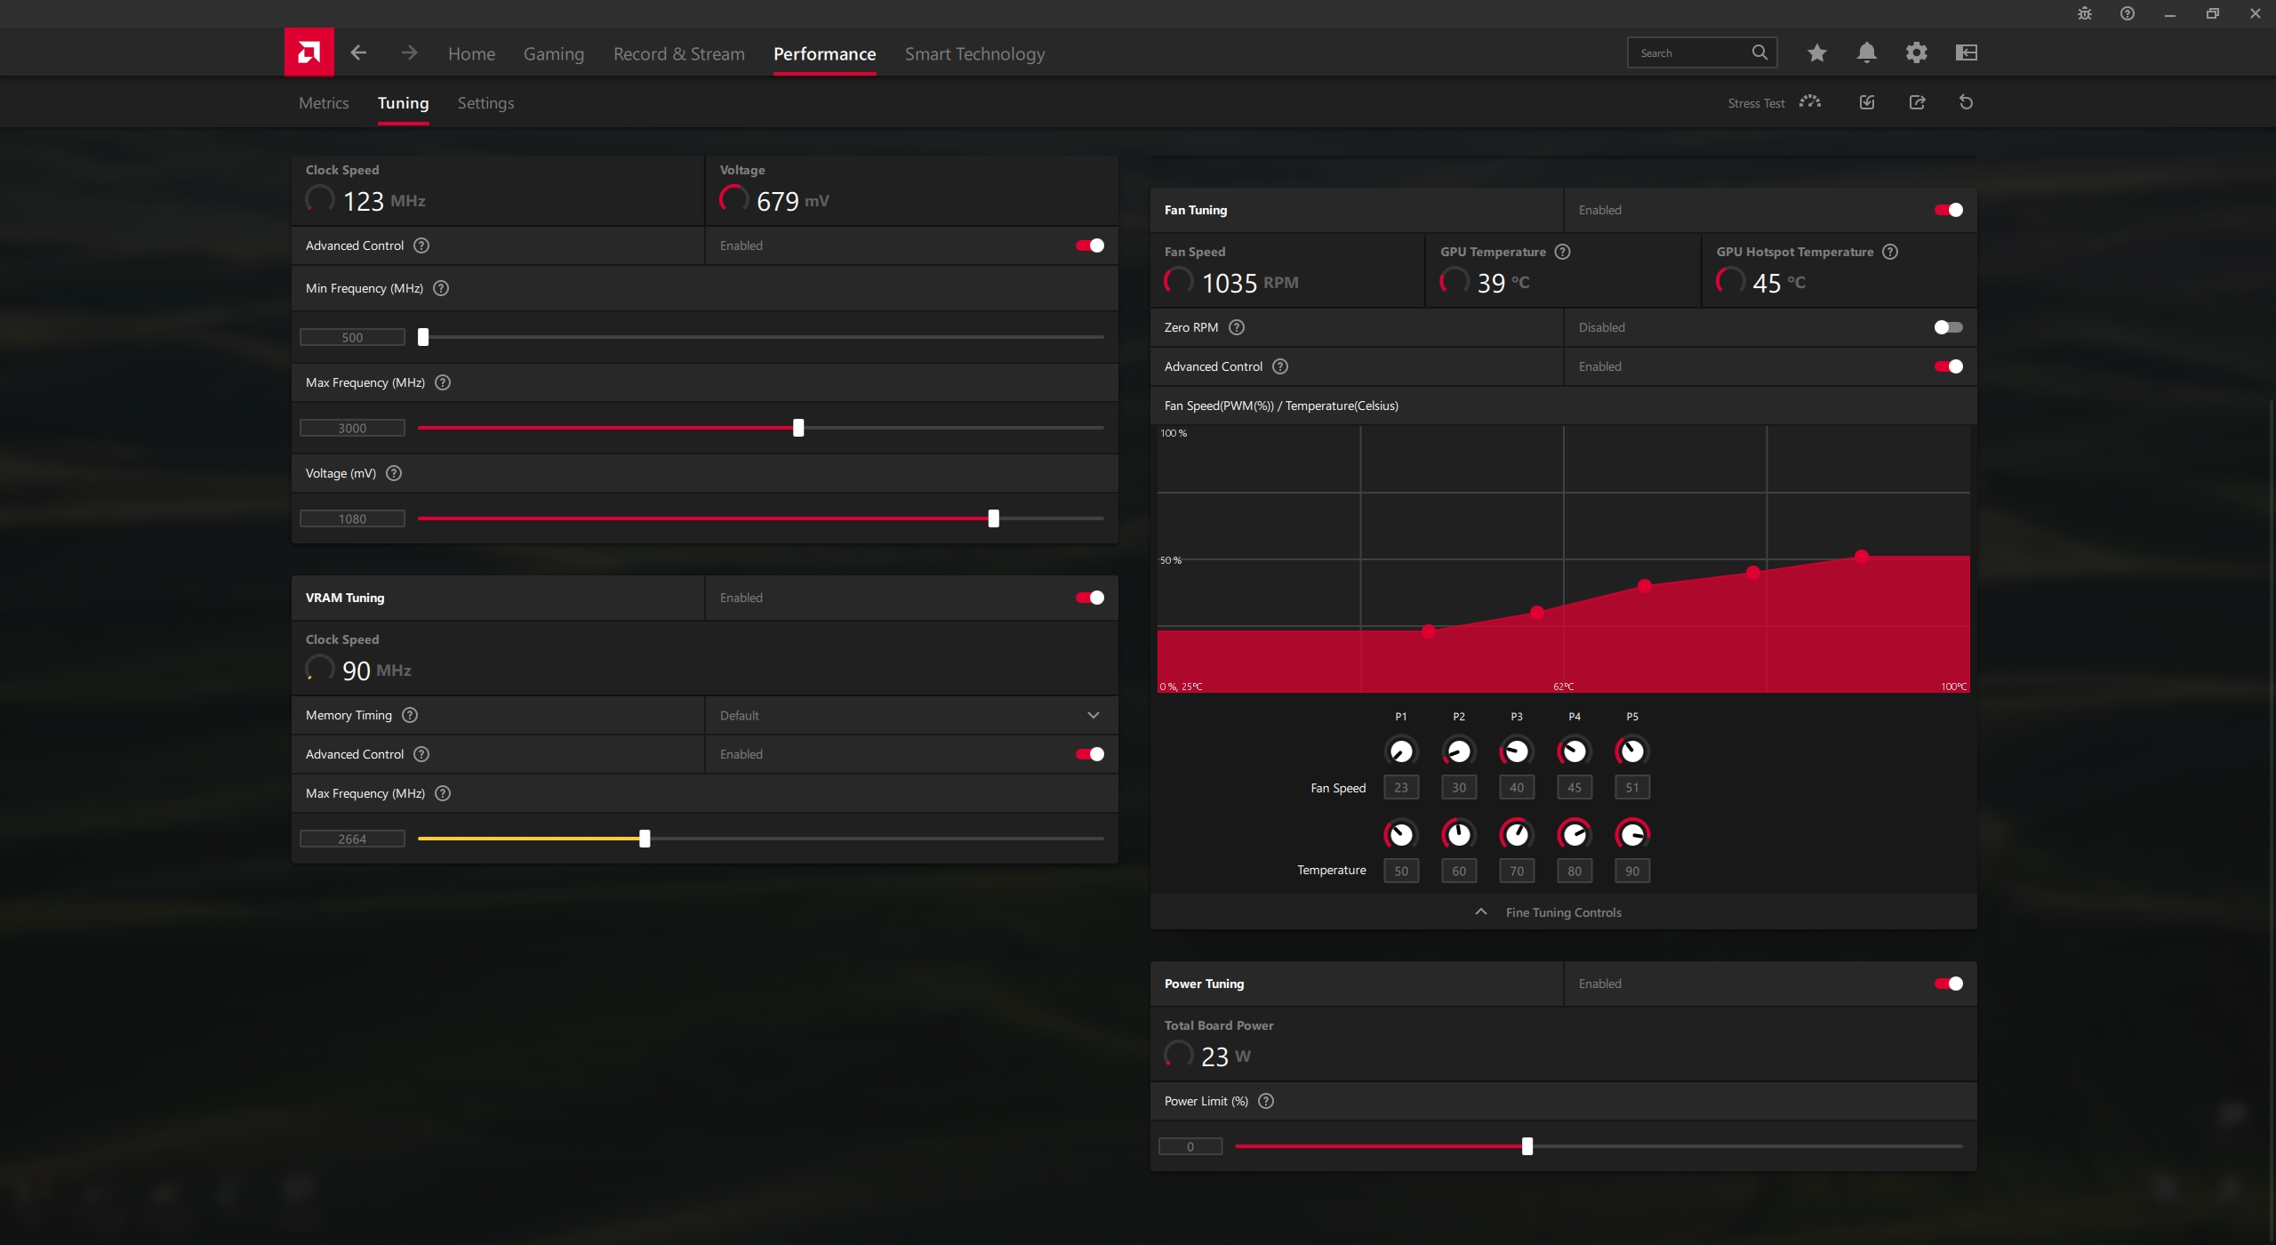Click the bug report icon
The width and height of the screenshot is (2276, 1245).
tap(2084, 13)
